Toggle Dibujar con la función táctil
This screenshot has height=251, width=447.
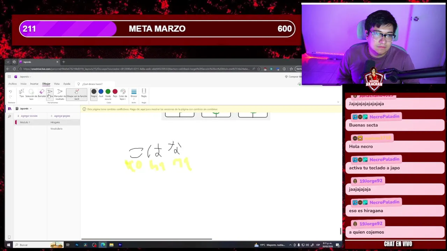76,94
